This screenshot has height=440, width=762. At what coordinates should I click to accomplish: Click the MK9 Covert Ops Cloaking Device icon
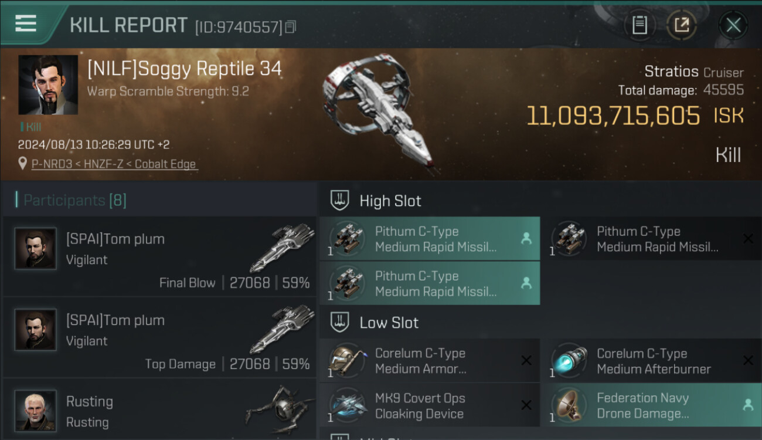[348, 405]
